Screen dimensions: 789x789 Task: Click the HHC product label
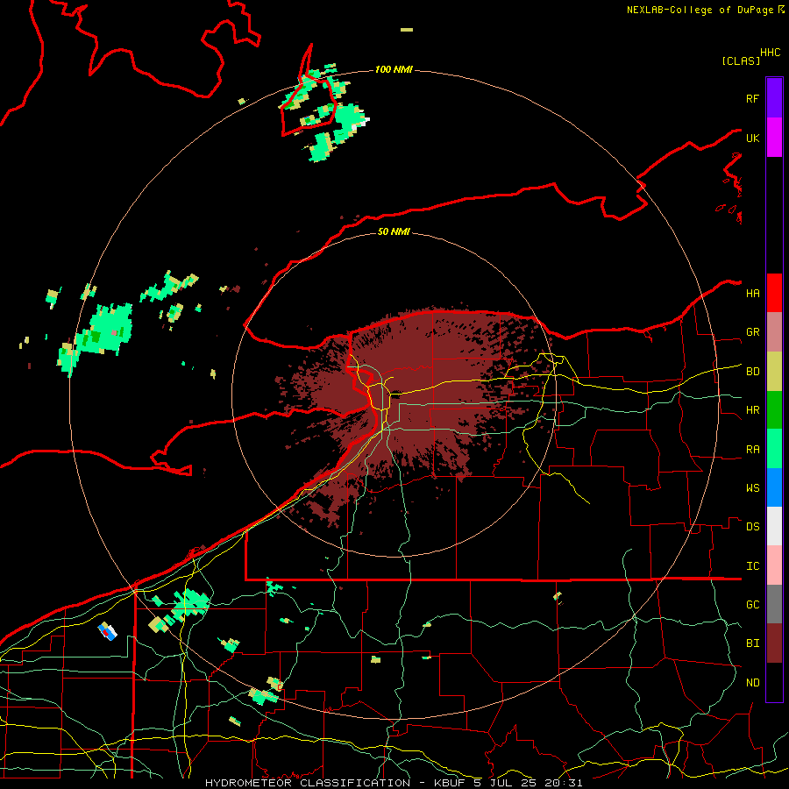pyautogui.click(x=771, y=53)
